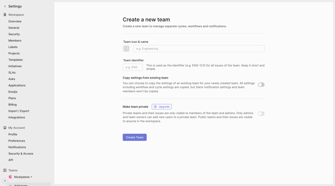Click the 'Team icon & name' label
Viewport: 335px width, 186px height.
click(x=136, y=42)
